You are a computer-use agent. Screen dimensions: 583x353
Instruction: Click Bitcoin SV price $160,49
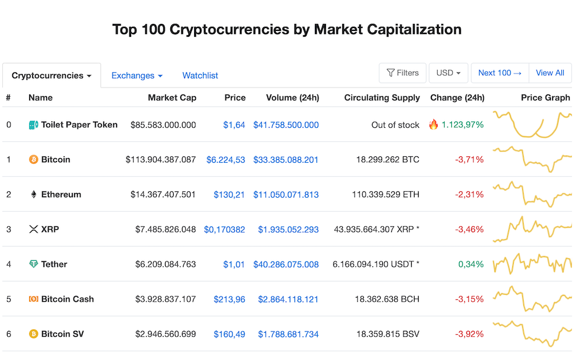point(229,334)
